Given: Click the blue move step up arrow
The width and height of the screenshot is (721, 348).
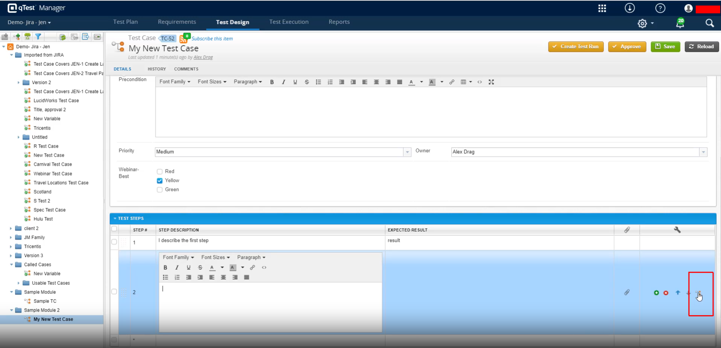Looking at the screenshot, I should [x=678, y=292].
